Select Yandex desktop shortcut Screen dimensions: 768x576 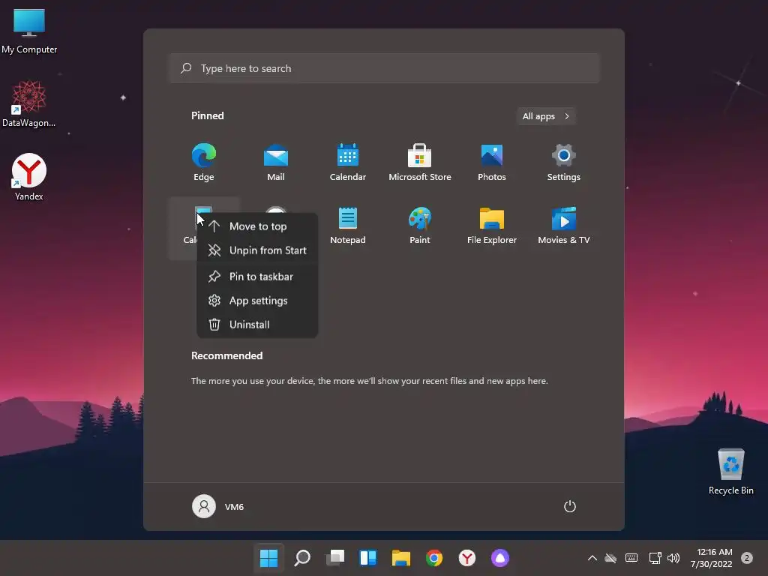[x=29, y=177]
